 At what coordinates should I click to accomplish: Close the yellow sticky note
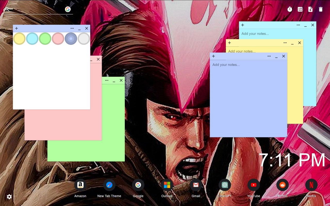pos(300,43)
